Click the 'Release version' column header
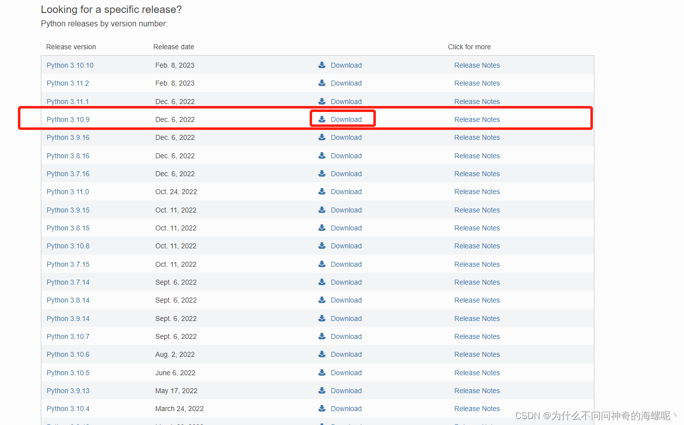 71,47
